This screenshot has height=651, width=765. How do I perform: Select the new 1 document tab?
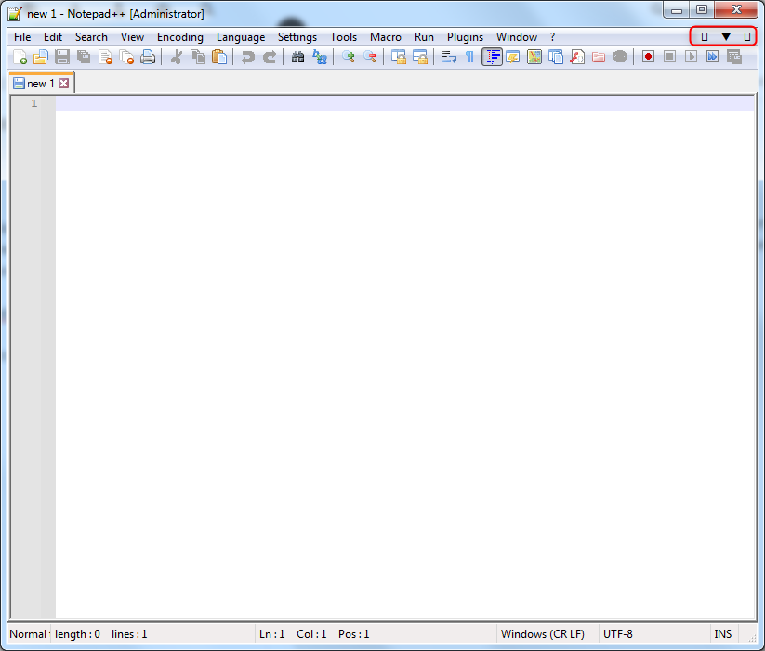tap(40, 84)
